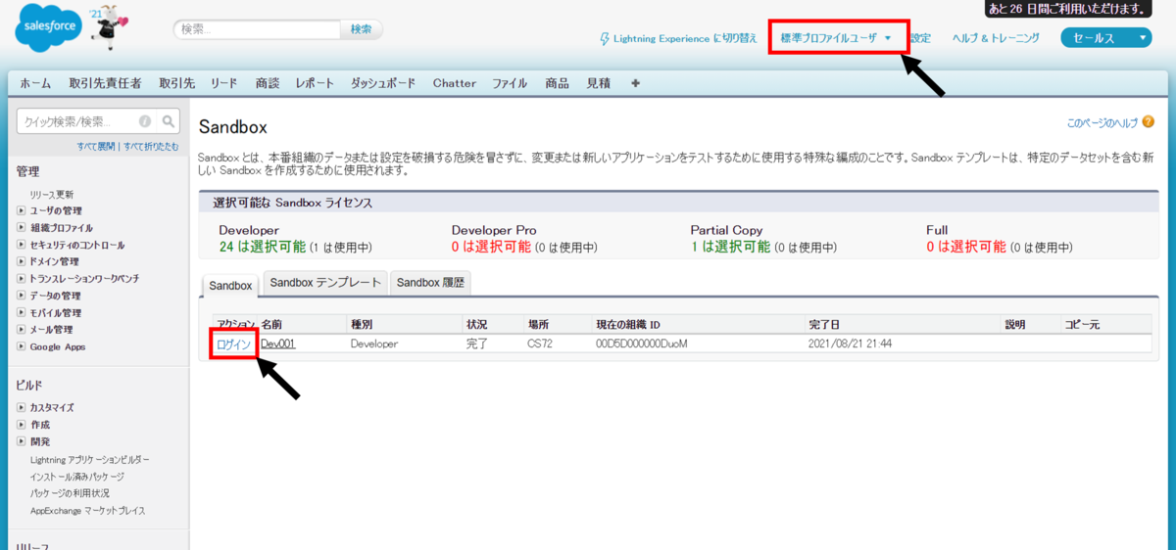Open the ファイル tab

pos(510,83)
